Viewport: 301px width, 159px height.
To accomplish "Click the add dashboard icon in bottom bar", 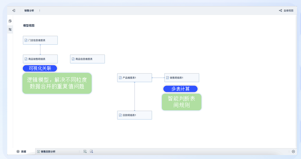I will [91, 151].
